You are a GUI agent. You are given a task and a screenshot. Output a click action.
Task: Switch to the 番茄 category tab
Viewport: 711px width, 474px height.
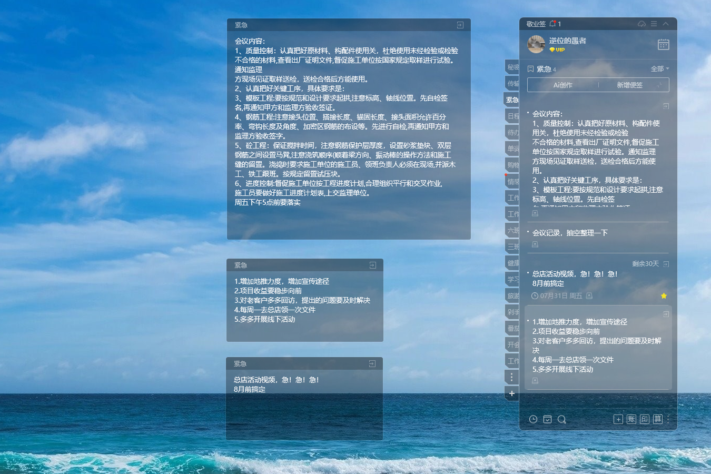pyautogui.click(x=512, y=329)
